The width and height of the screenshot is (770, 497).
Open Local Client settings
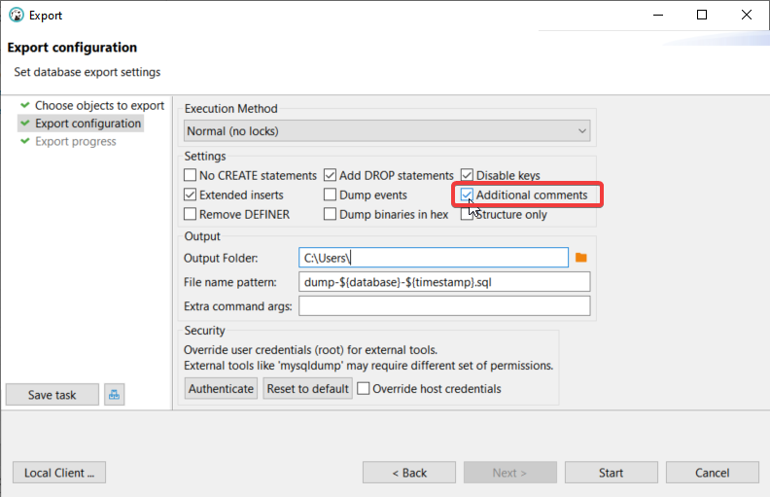(x=59, y=473)
